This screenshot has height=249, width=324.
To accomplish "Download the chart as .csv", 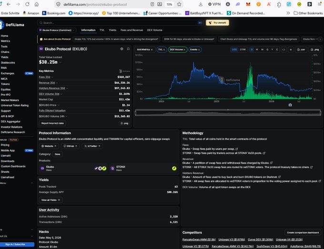I will 301,50.
